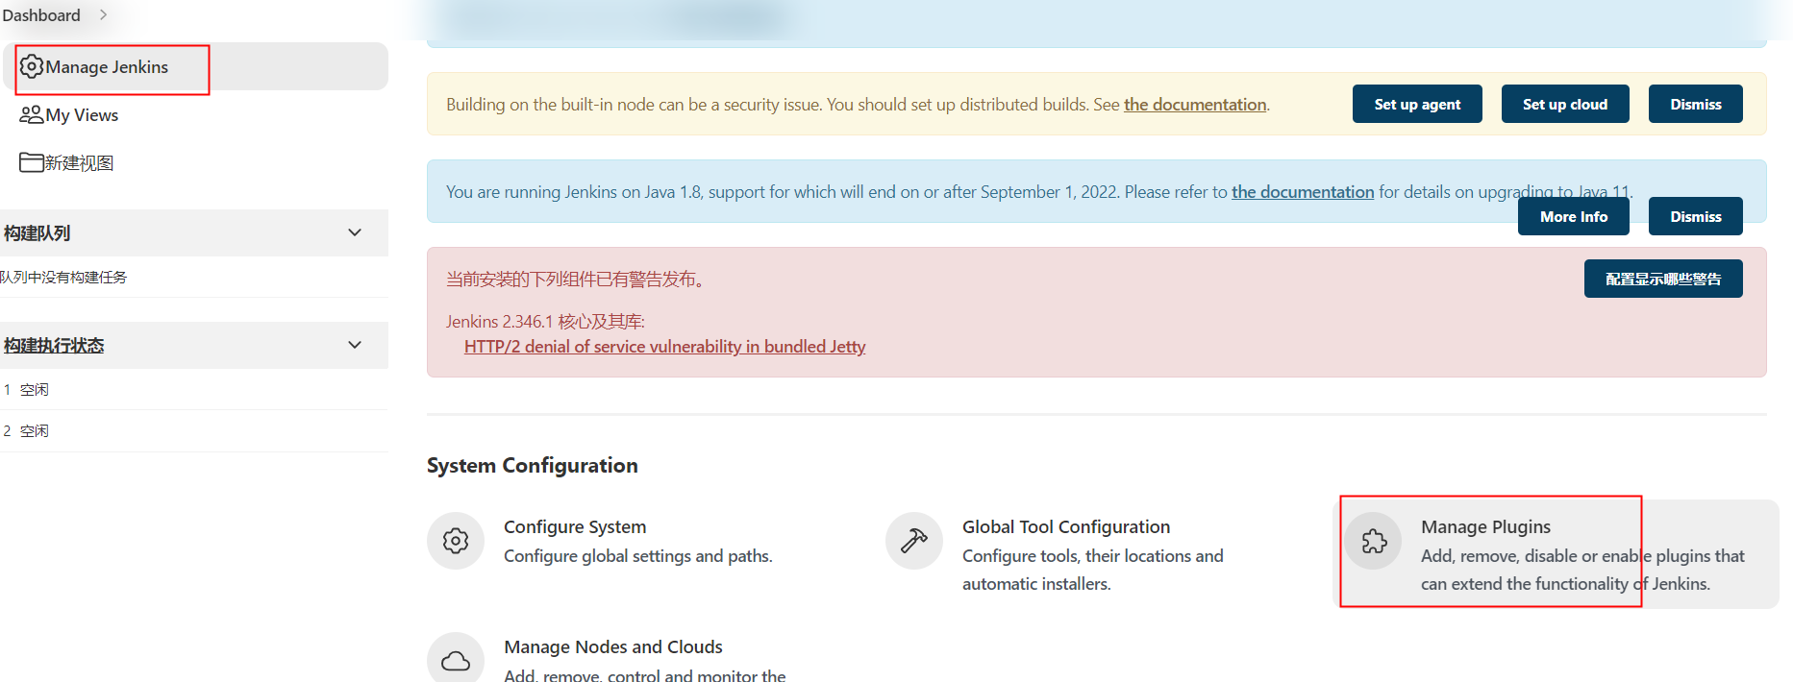The image size is (1793, 682).
Task: Open Configure System settings
Action: [x=575, y=526]
